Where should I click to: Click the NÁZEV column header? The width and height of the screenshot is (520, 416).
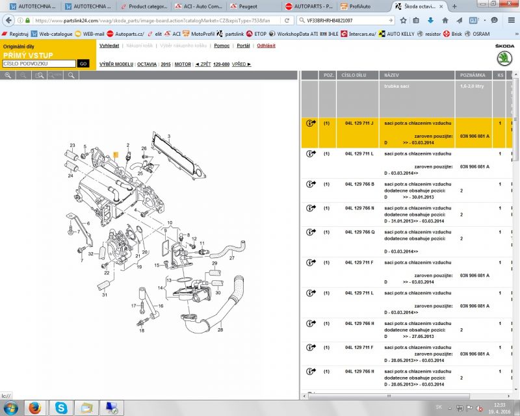pyautogui.click(x=417, y=75)
